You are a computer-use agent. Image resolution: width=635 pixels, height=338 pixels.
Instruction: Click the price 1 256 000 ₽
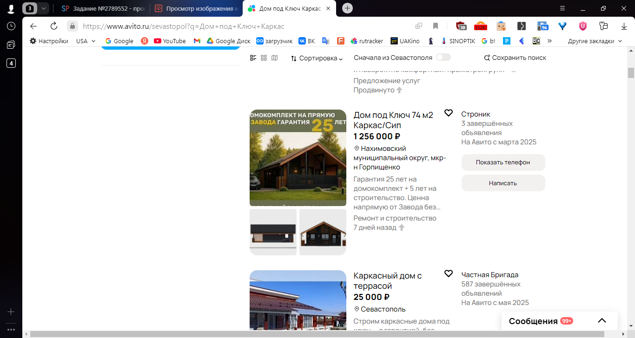coord(377,136)
